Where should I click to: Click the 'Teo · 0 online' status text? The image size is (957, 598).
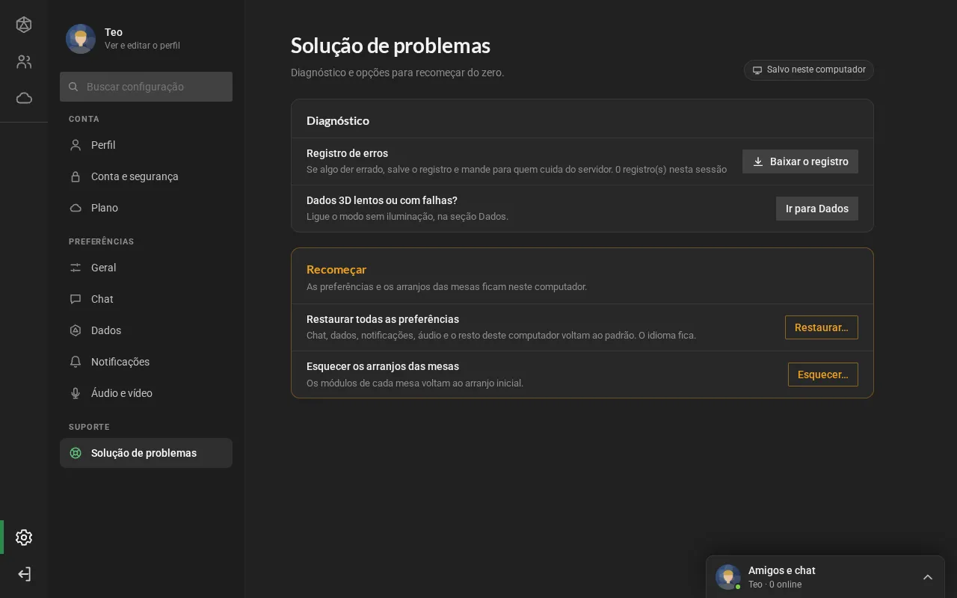(775, 585)
